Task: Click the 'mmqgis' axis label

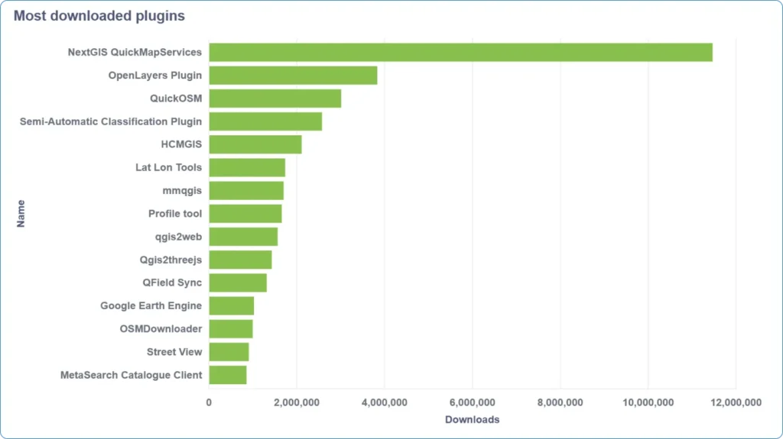Action: coord(182,191)
